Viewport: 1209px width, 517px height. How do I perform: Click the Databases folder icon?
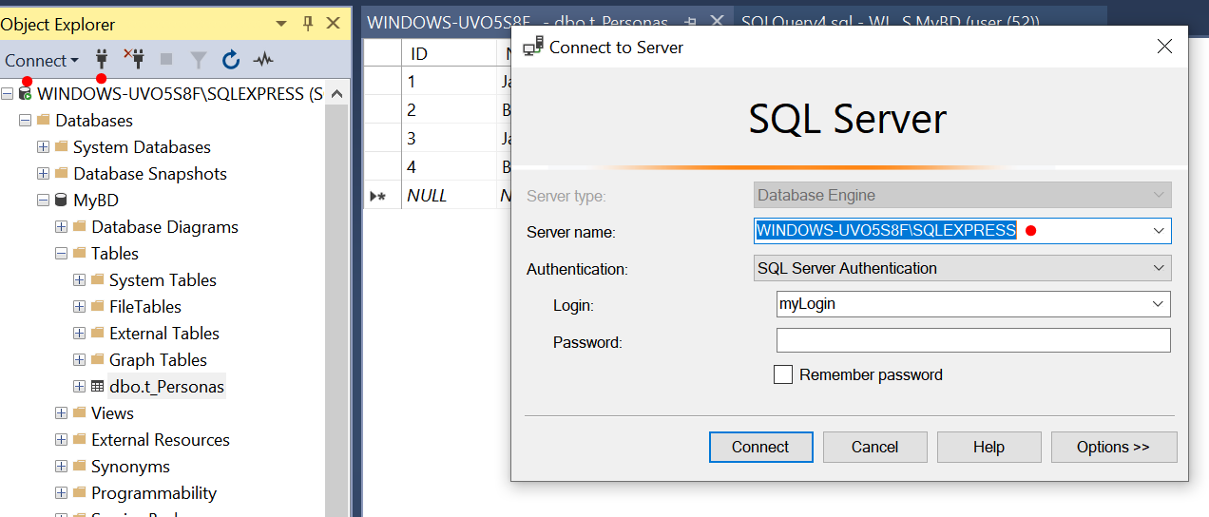click(x=44, y=121)
